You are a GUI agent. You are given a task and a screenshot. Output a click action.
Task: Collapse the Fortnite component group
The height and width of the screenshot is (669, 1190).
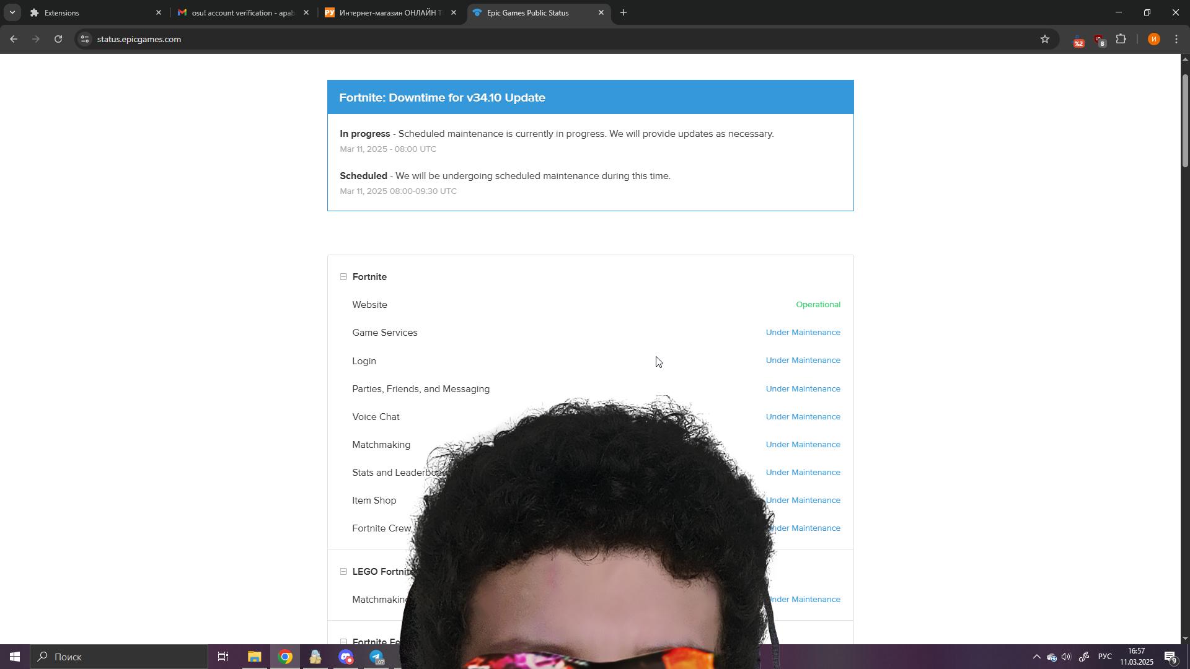343,277
